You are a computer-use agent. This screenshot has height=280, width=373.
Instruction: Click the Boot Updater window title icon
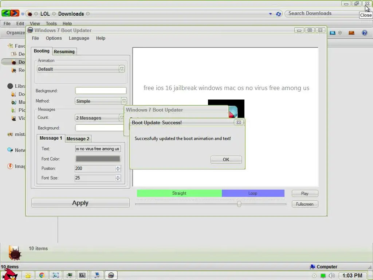point(30,30)
